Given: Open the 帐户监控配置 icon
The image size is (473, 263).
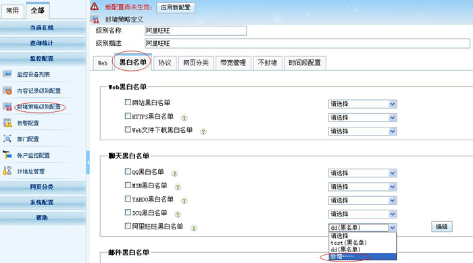Looking at the screenshot, I should point(7,155).
